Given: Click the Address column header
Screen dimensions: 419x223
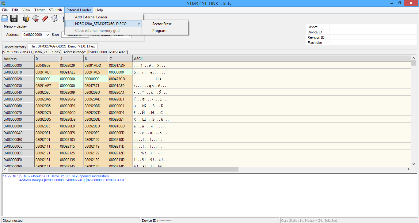Looking at the screenshot, I should click(x=18, y=59).
